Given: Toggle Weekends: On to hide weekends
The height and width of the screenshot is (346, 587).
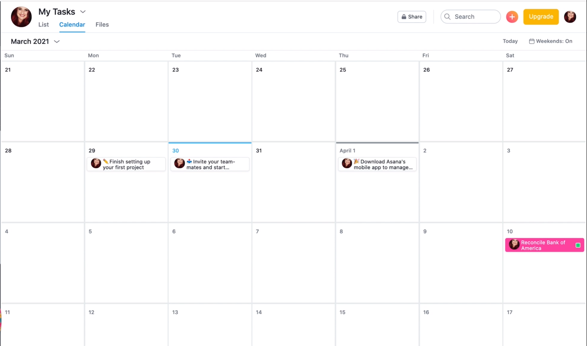Looking at the screenshot, I should coord(554,41).
